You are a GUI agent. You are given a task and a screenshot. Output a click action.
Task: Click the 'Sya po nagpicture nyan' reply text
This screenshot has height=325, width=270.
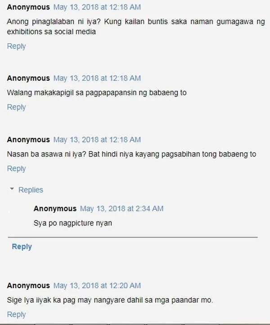[73, 223]
